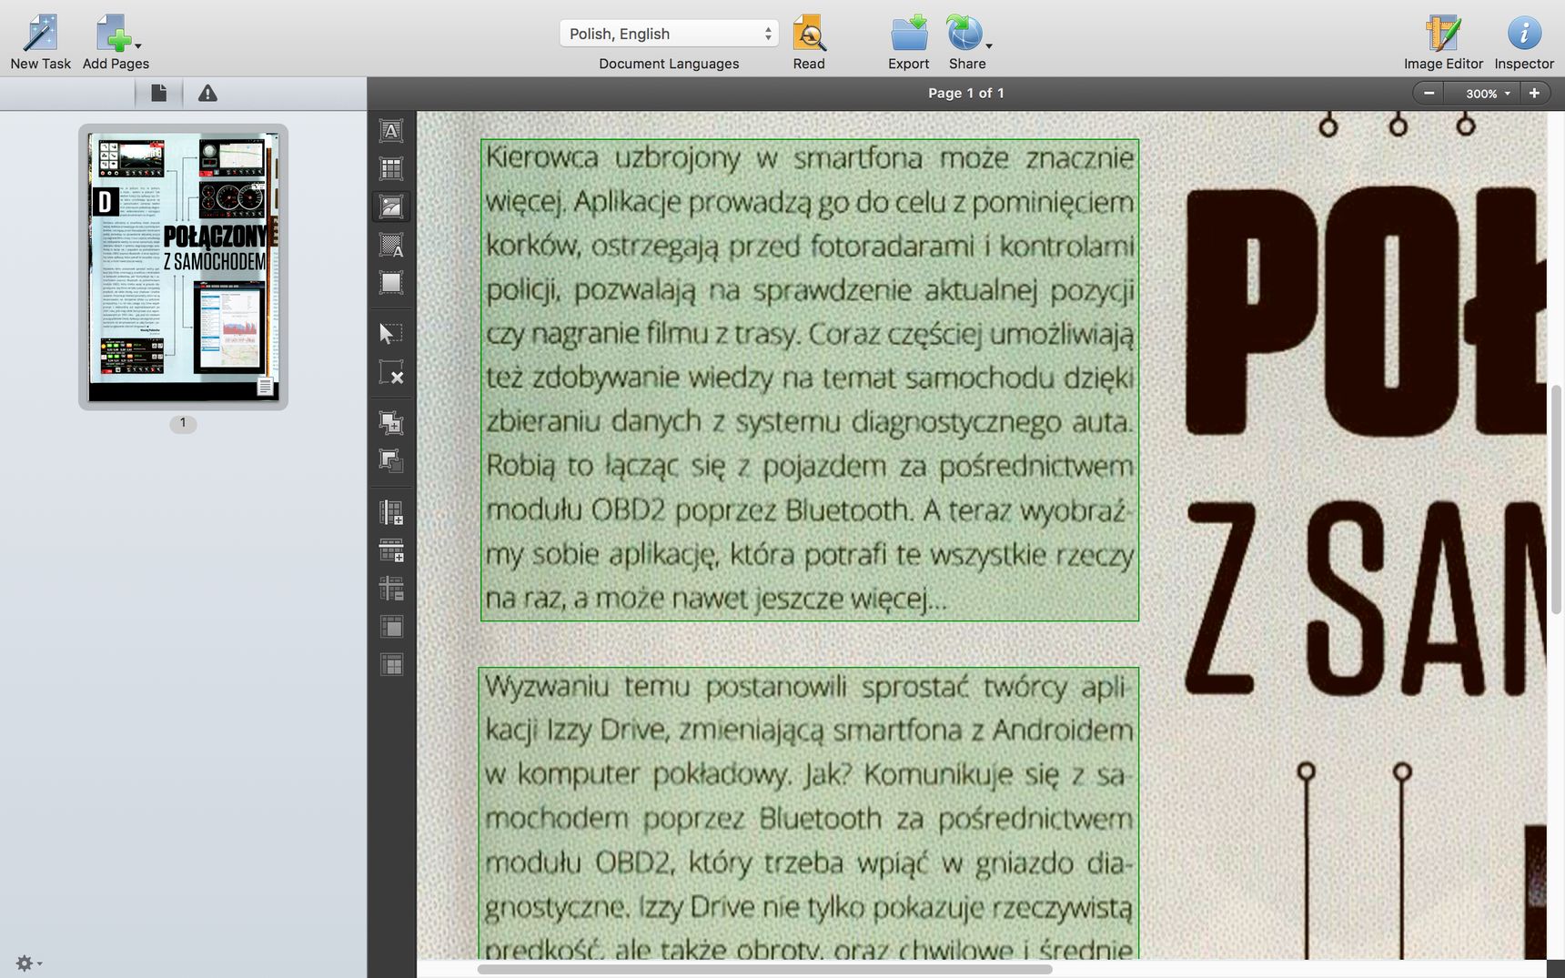This screenshot has height=978, width=1565.
Task: Click the page number 1 label
Action: click(183, 423)
